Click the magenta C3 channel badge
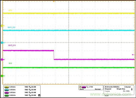The image size is (136, 98). click(x=6, y=92)
